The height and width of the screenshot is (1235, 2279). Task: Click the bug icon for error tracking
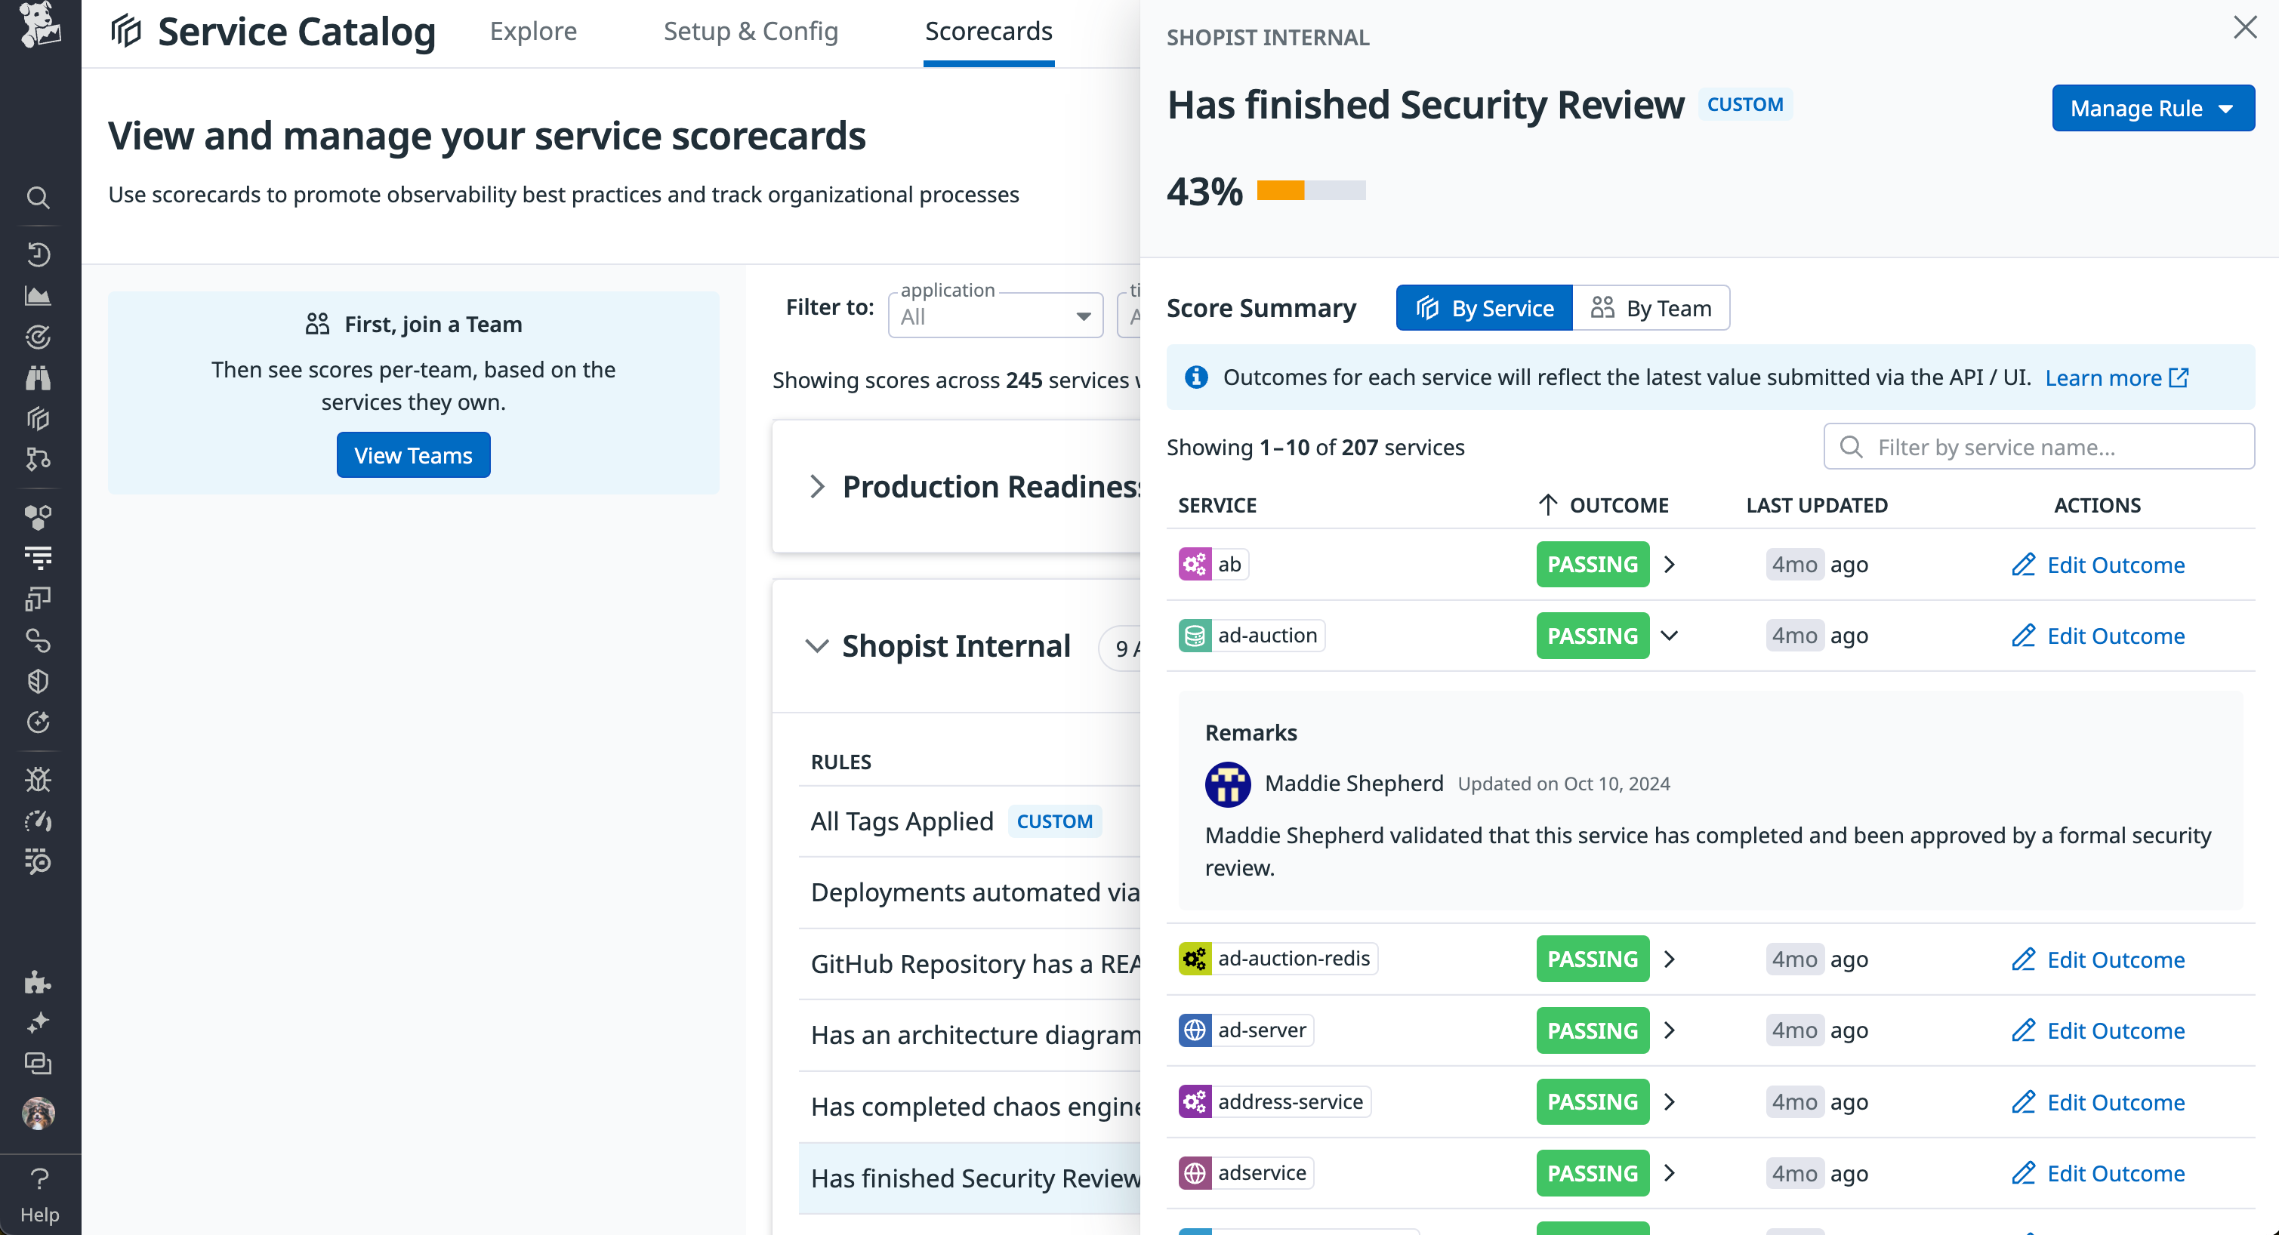[x=39, y=779]
